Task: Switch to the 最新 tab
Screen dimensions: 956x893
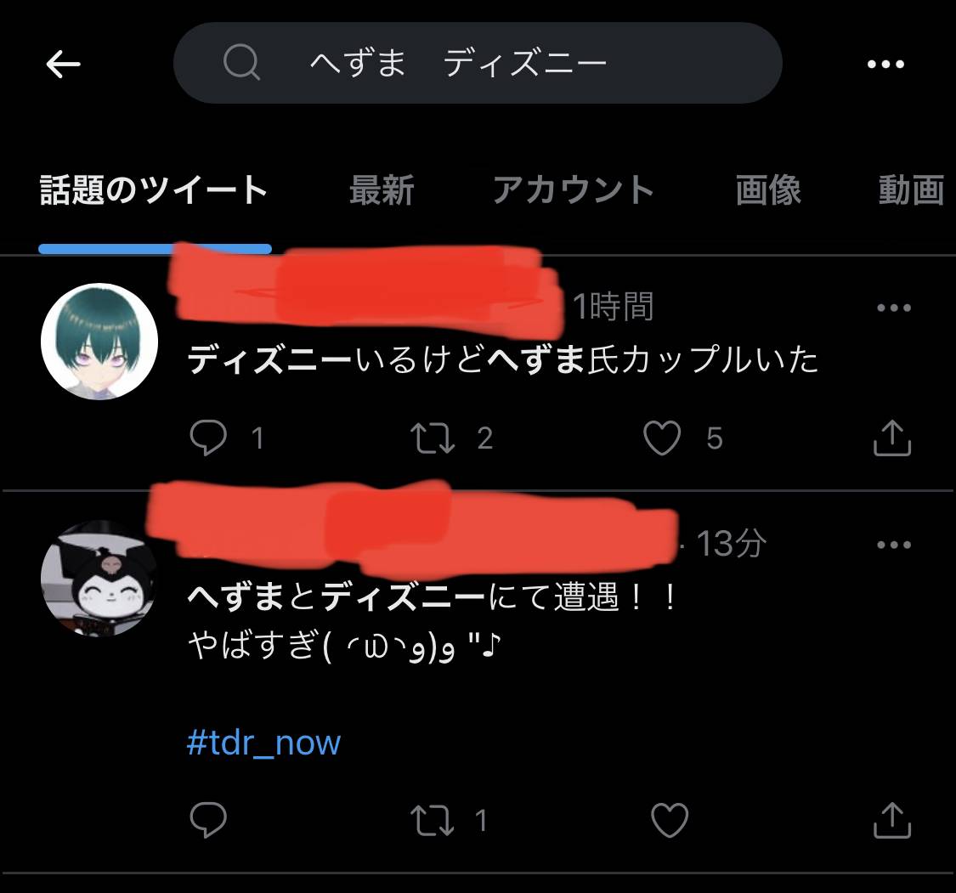Action: click(x=382, y=189)
